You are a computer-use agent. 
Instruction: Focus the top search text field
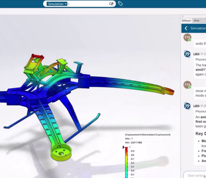pyautogui.click(x=88, y=4)
